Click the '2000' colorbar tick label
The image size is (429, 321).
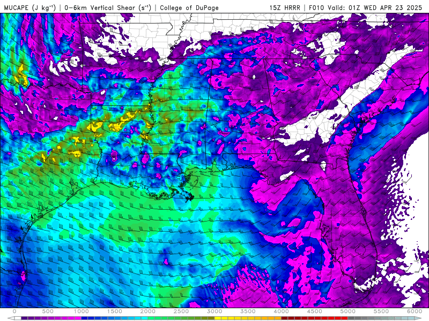pos(148,311)
